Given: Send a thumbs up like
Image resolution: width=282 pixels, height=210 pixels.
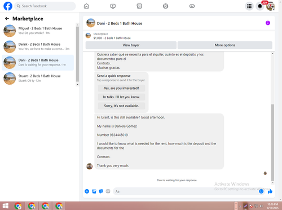Looking at the screenshot, I should [270, 191].
